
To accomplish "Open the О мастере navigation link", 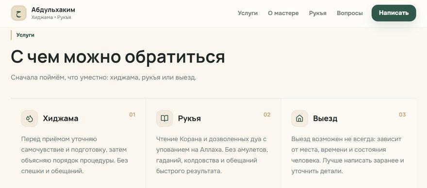I will (283, 13).
